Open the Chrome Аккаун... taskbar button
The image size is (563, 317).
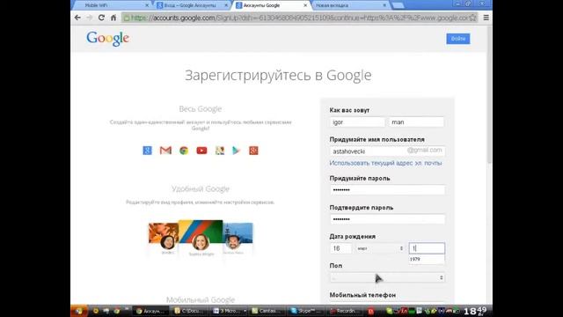[150, 311]
